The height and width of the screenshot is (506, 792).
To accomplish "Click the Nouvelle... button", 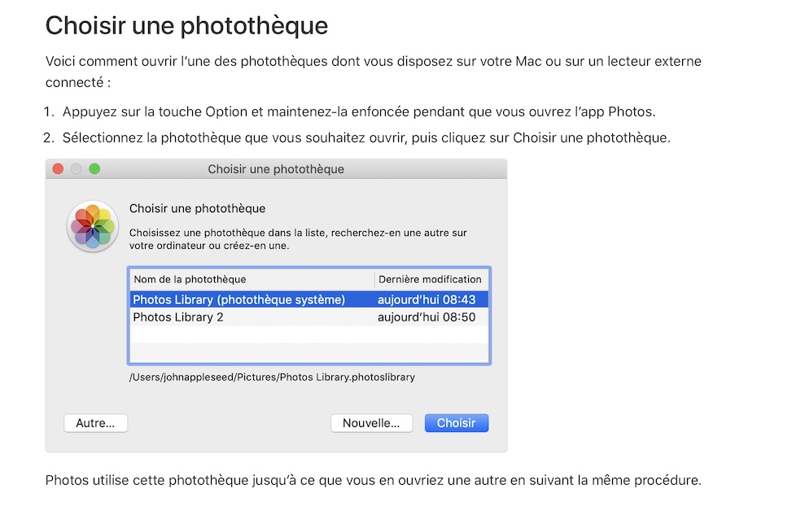I will (371, 423).
